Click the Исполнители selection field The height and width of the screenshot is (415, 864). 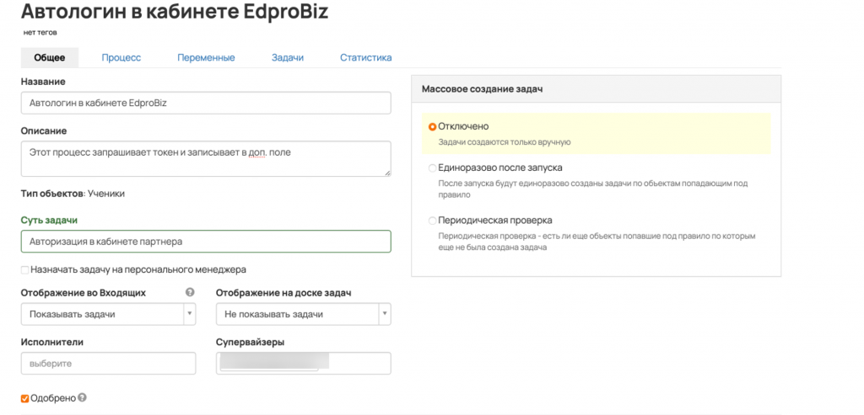(x=109, y=364)
